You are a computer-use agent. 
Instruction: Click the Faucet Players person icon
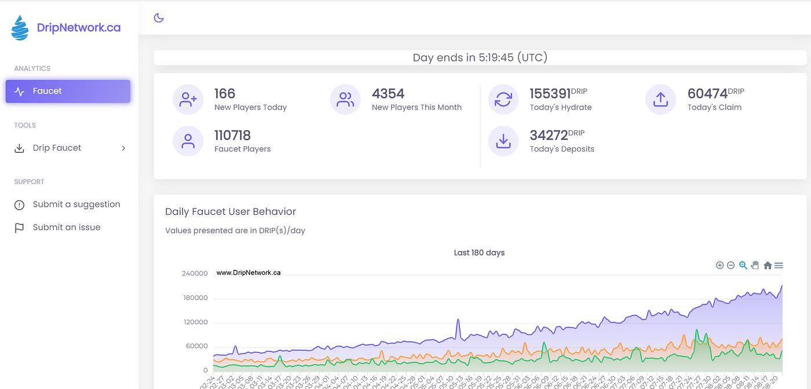click(188, 141)
